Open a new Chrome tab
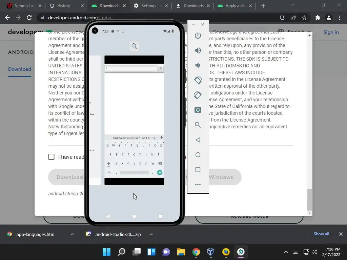Screen dimensions: 347x260 (x=263, y=6)
